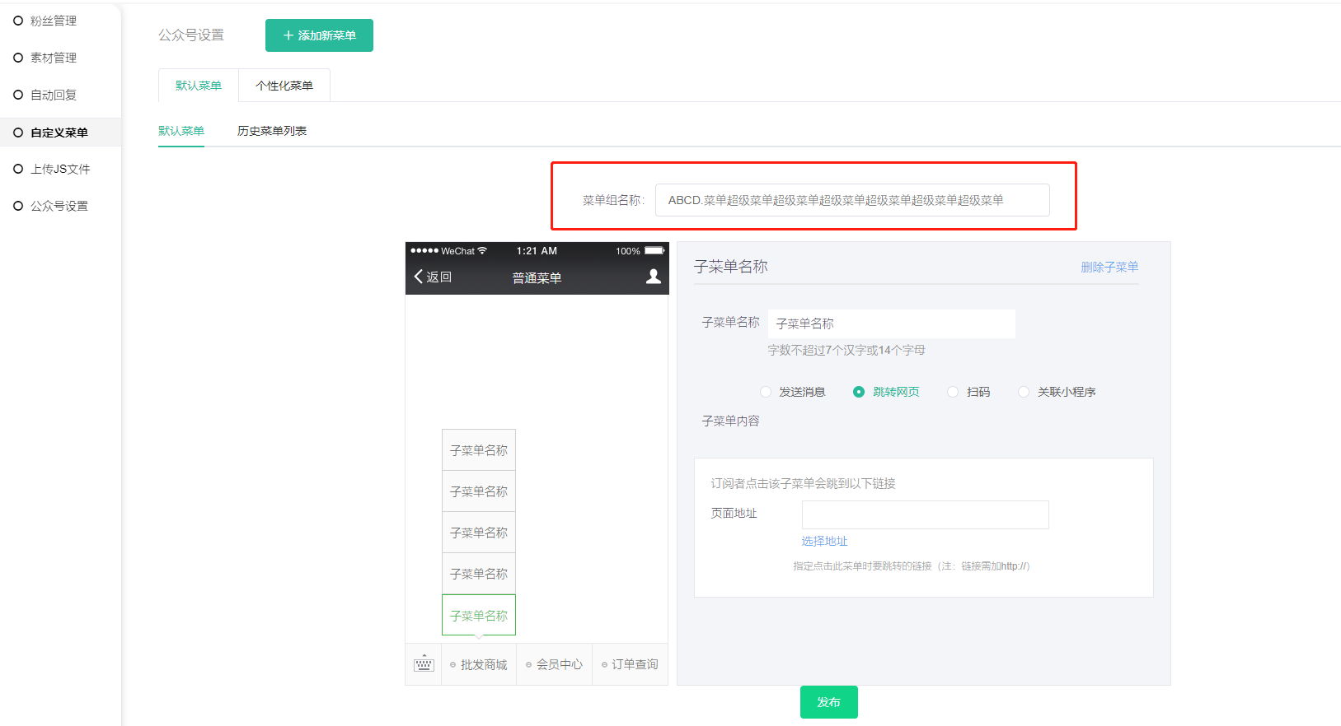The image size is (1341, 726).
Task: Click the green 发布 button
Action: coord(829,702)
